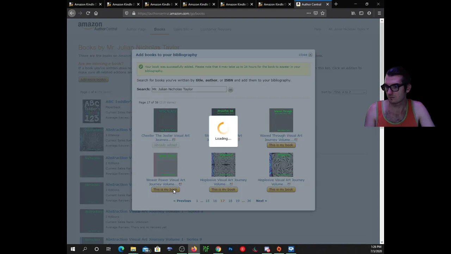Image resolution: width=451 pixels, height=254 pixels.
Task: Open File Explorer from the taskbar
Action: point(133,249)
